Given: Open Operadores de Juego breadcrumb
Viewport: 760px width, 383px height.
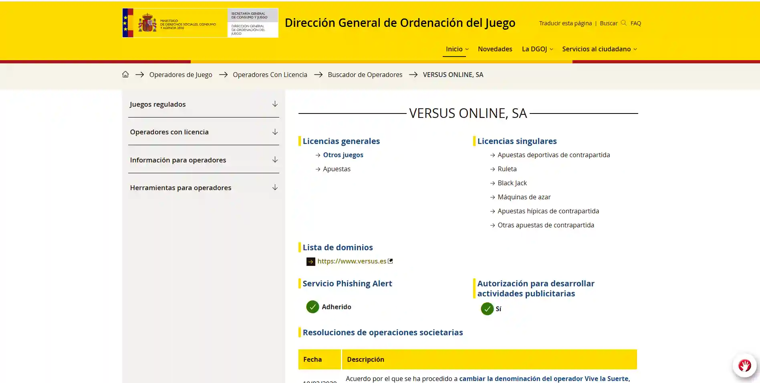Looking at the screenshot, I should click(x=181, y=75).
